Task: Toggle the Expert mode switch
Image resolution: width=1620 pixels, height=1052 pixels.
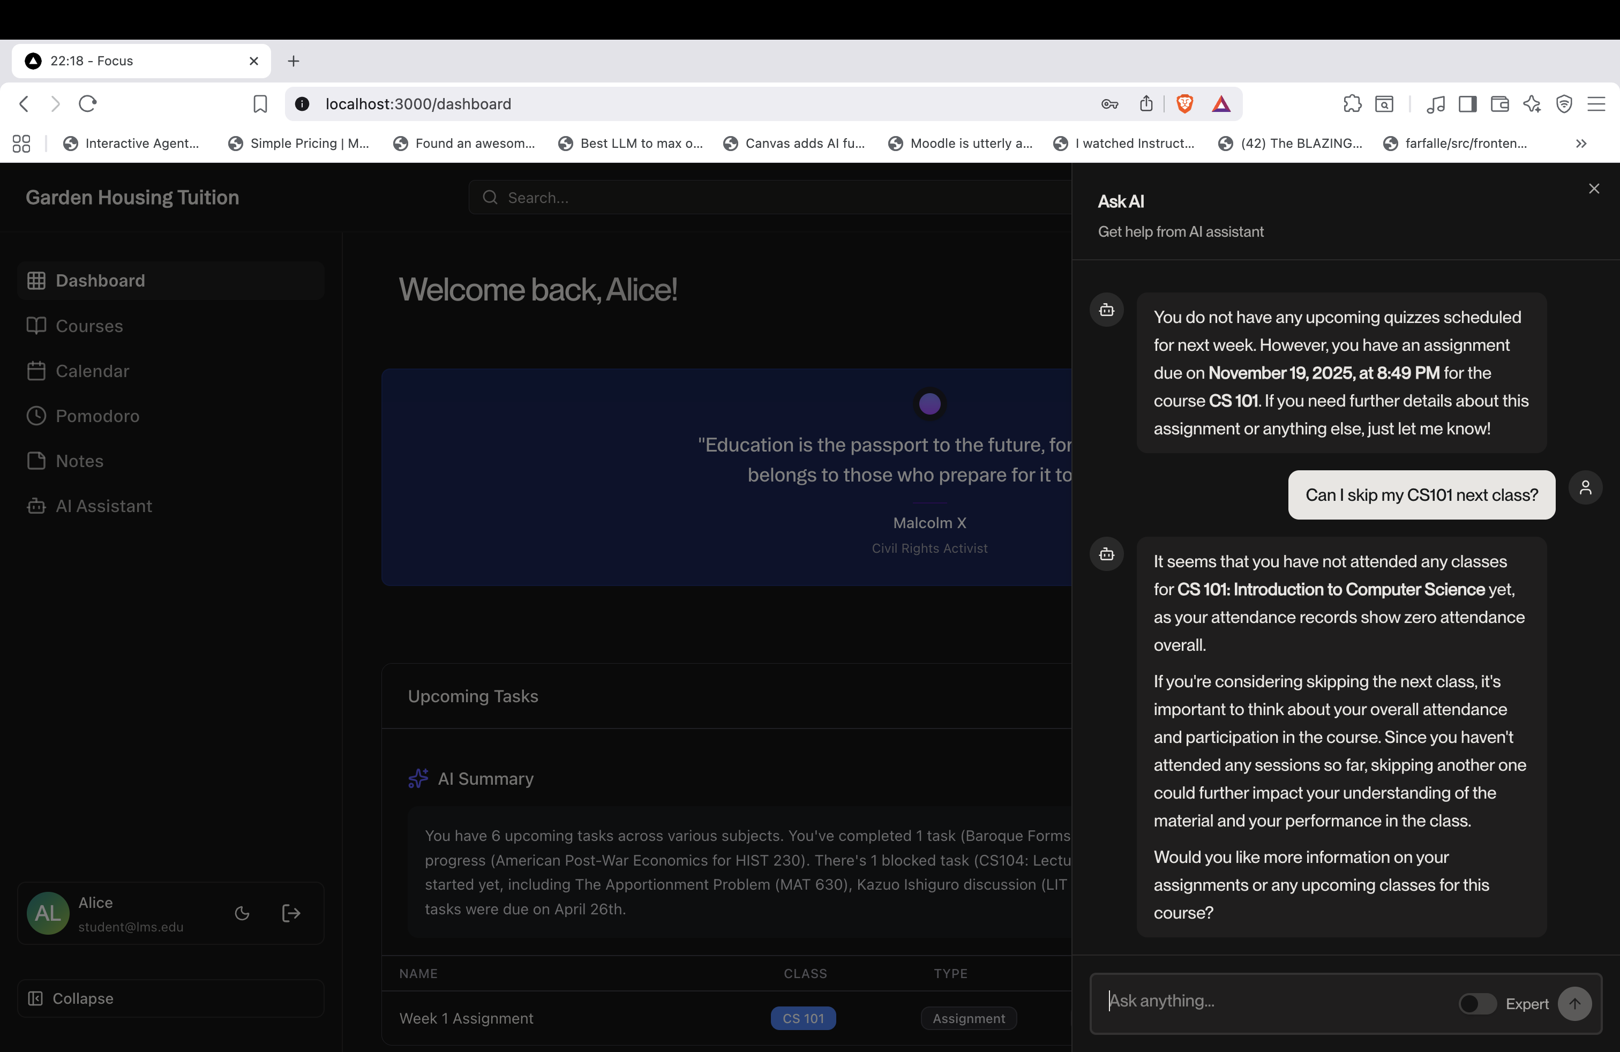Action: [x=1476, y=1004]
